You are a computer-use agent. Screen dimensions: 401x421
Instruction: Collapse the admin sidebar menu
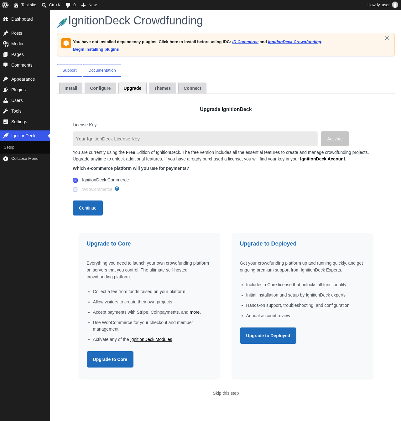coord(25,159)
